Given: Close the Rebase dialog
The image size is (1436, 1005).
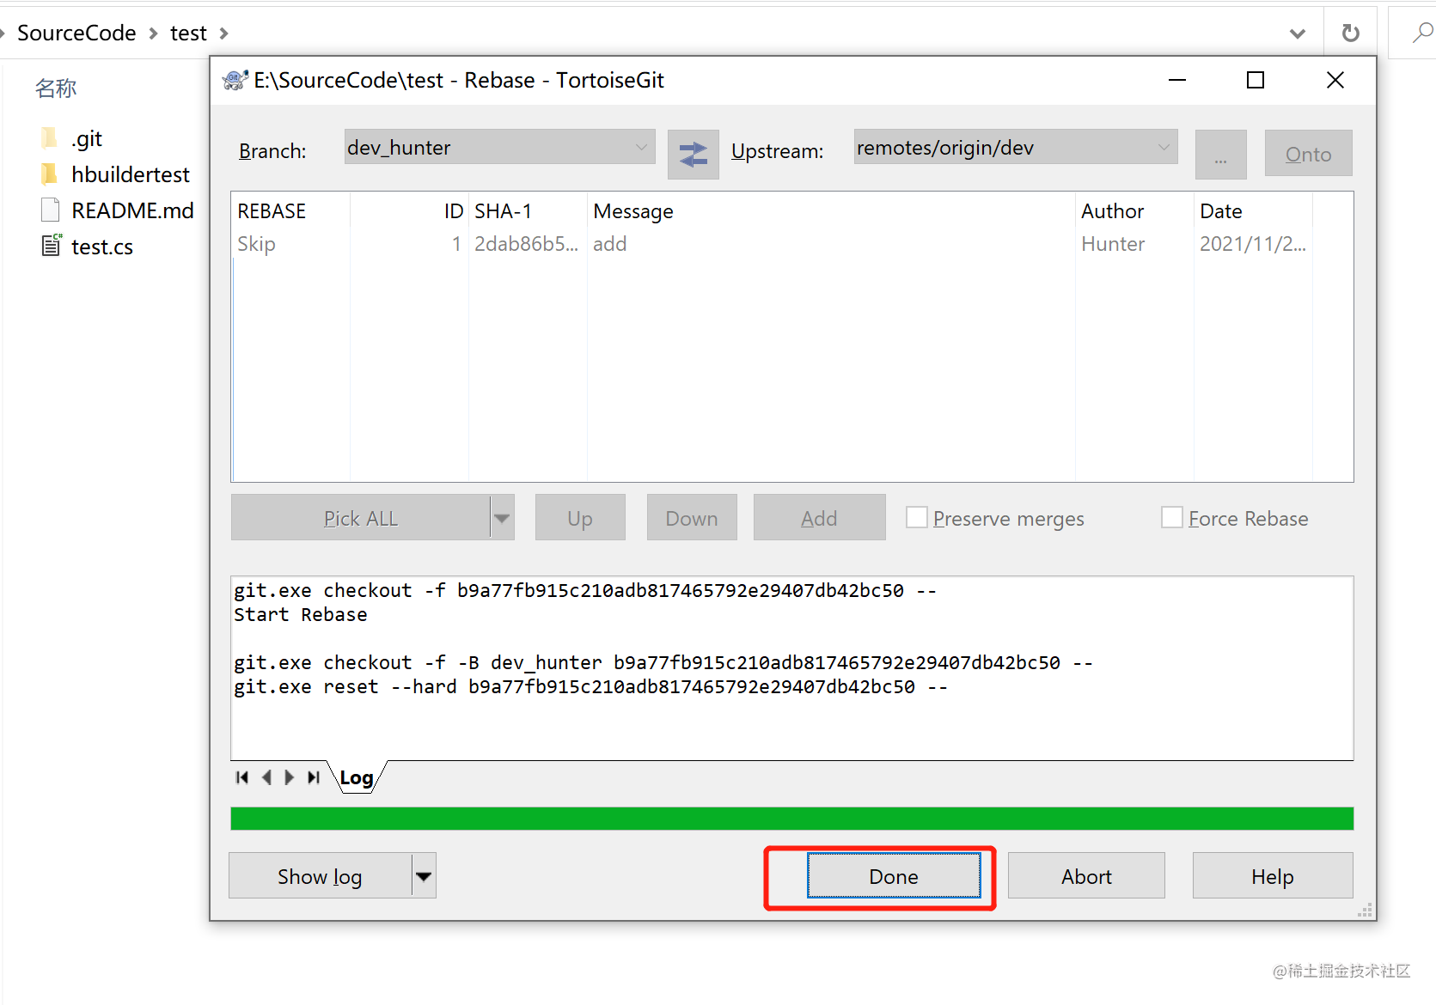Looking at the screenshot, I should tap(1335, 80).
